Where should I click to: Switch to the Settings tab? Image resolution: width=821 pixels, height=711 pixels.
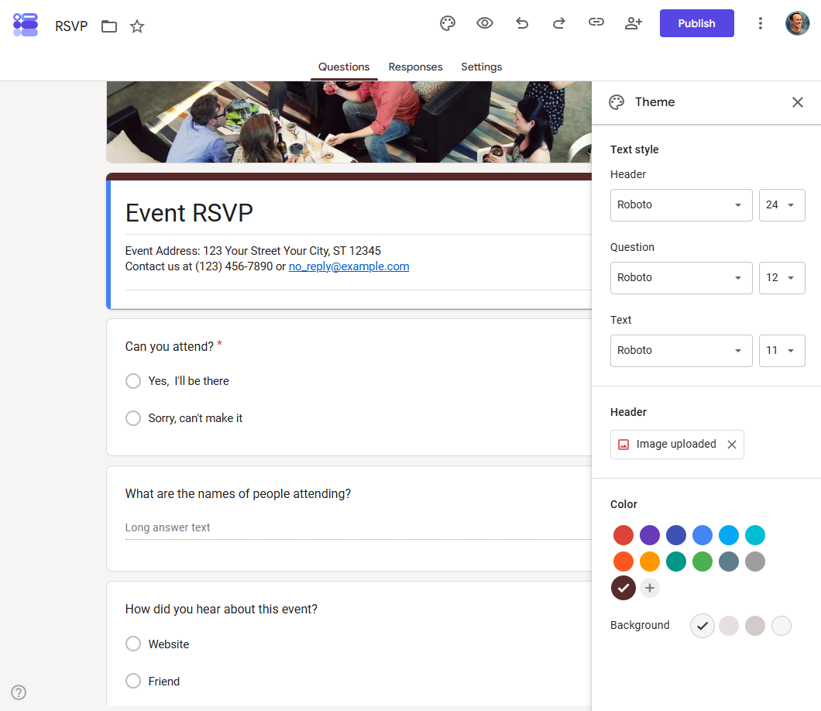tap(481, 67)
